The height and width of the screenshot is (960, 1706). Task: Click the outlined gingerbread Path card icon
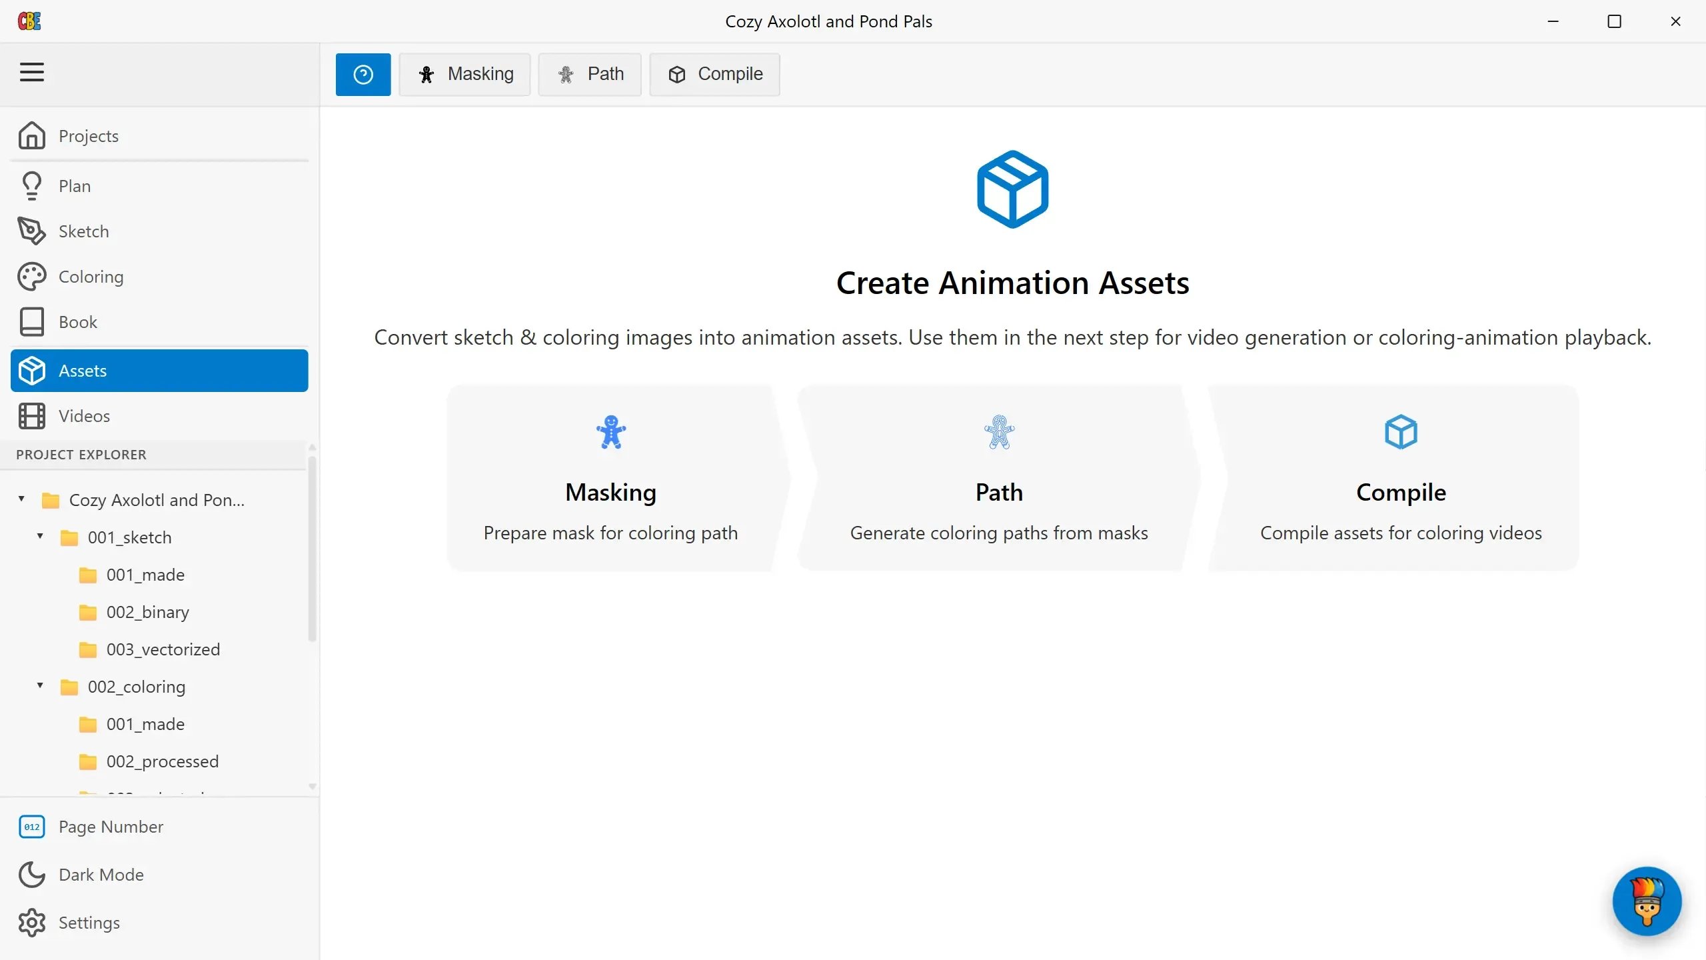[999, 432]
